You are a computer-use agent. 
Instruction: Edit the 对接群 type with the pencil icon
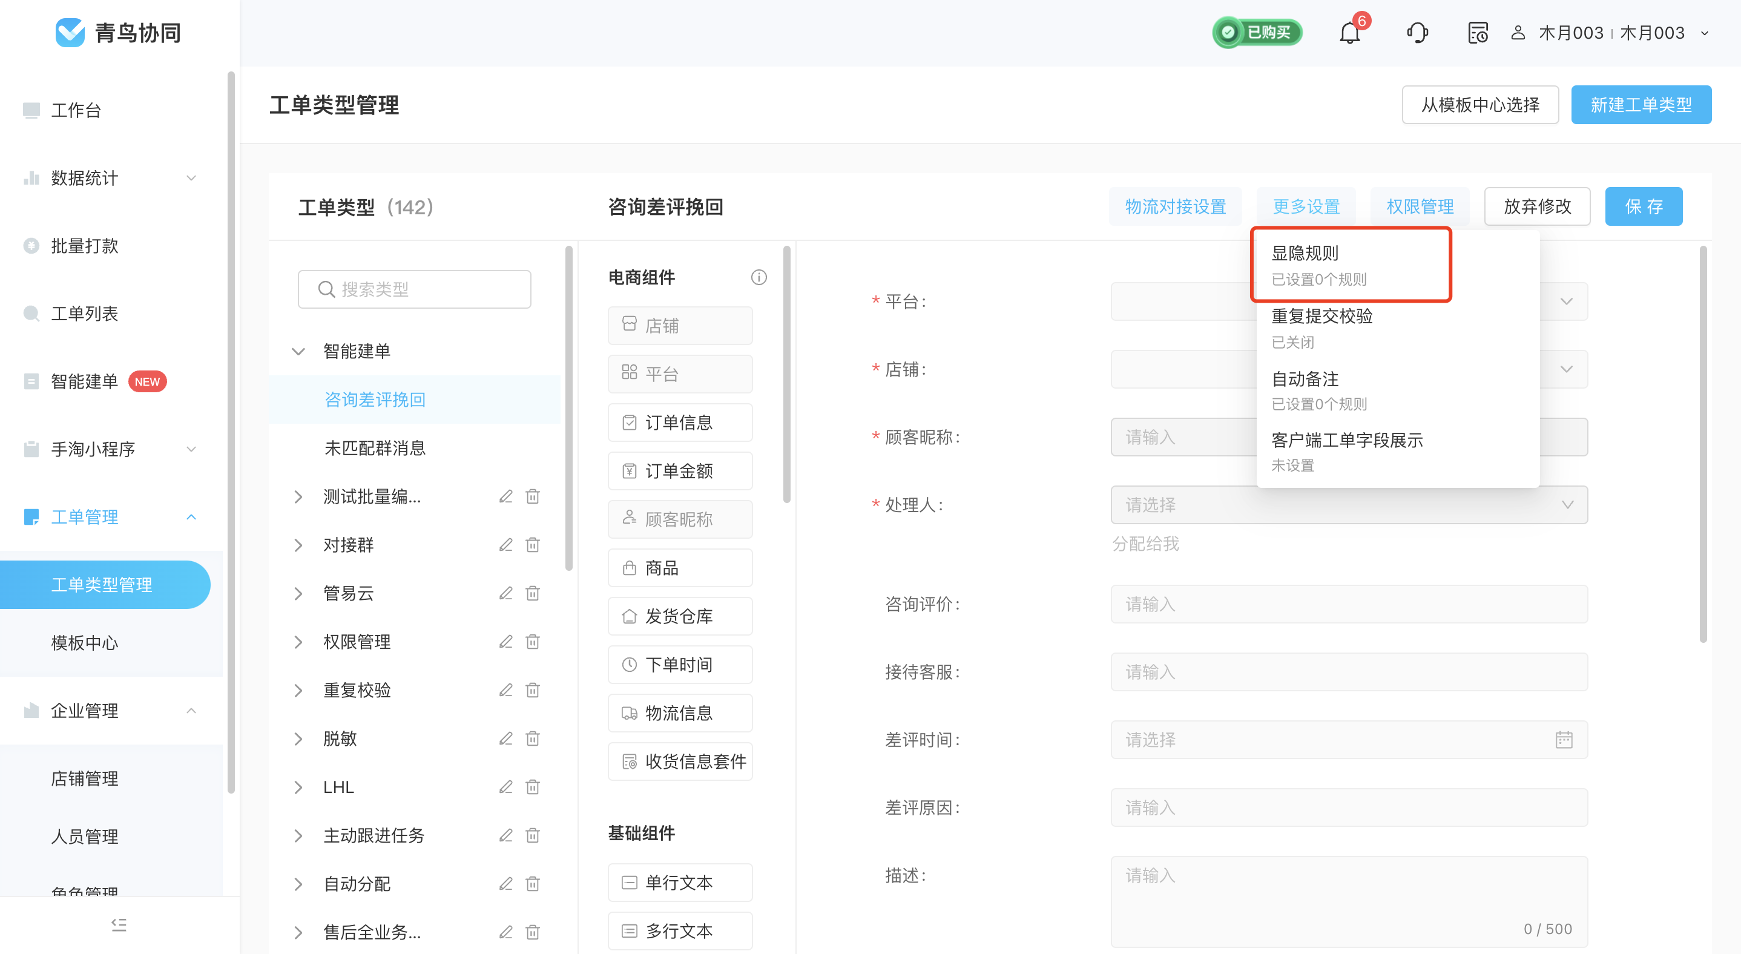click(505, 545)
